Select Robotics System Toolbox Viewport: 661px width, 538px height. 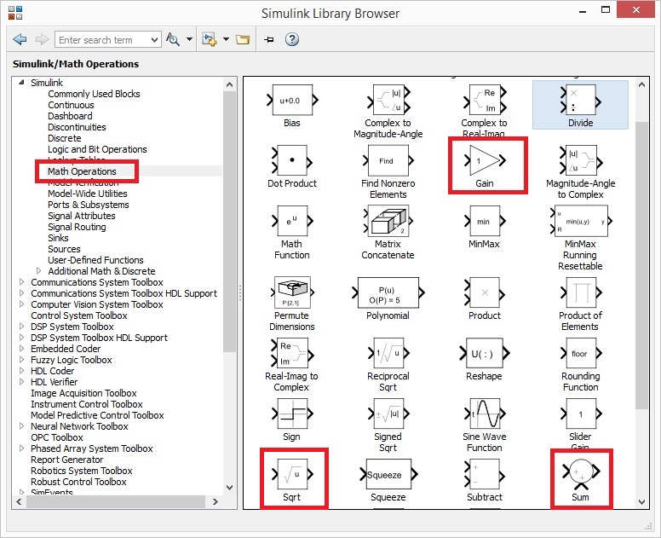(x=82, y=471)
